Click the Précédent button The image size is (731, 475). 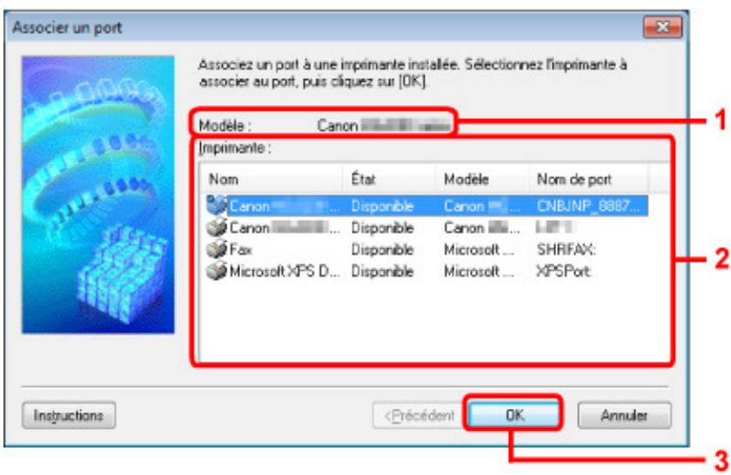click(x=419, y=415)
